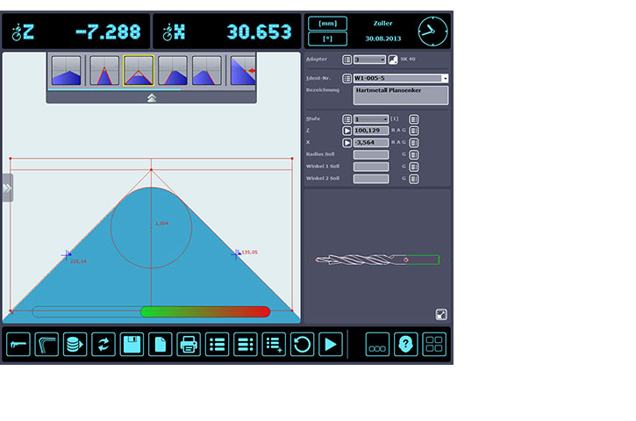Click the circular reset arrow icon
The width and height of the screenshot is (636, 421).
[x=302, y=345]
